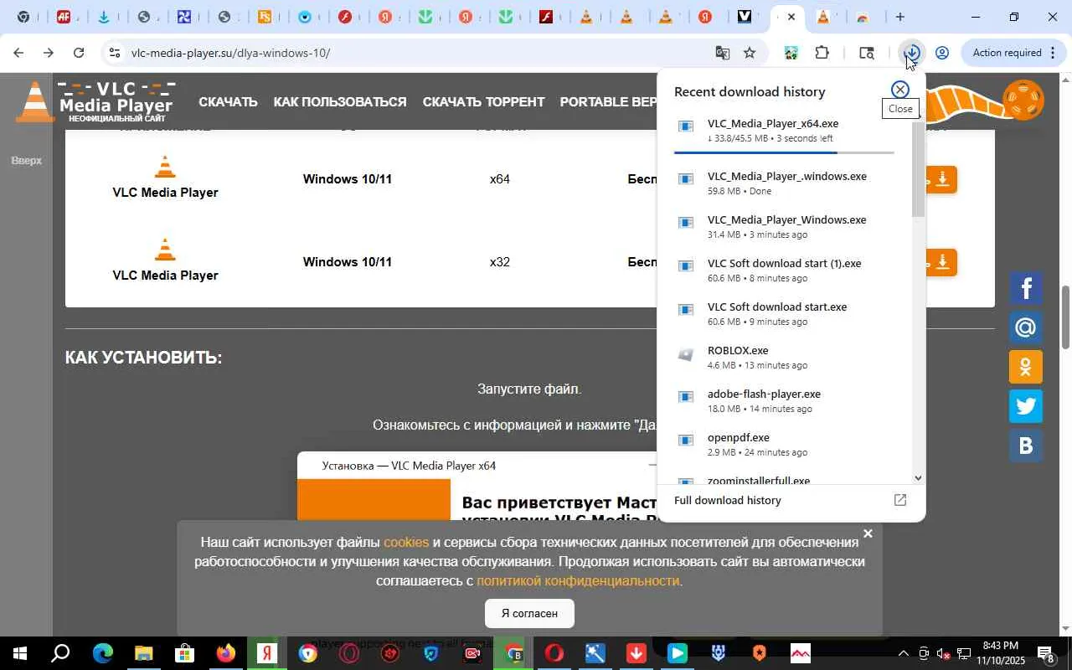
Task: Click the Я согласен cookie button
Action: coord(529,613)
